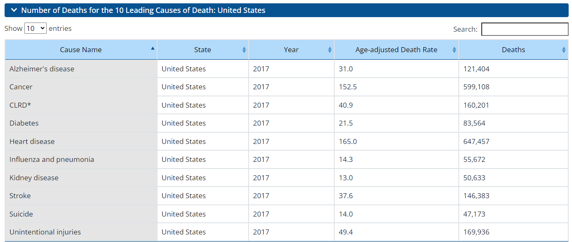
Task: Click the 47,173 deaths value
Action: (474, 214)
